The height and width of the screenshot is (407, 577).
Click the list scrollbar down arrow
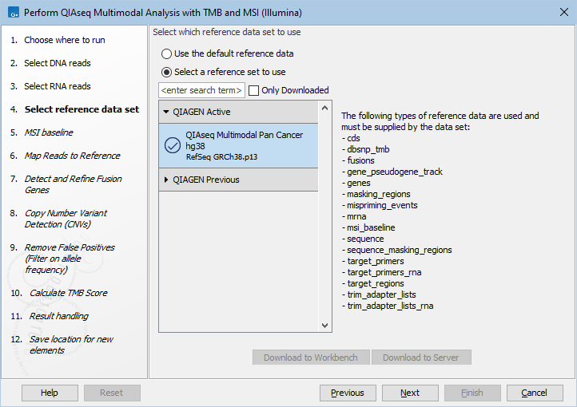(324, 325)
